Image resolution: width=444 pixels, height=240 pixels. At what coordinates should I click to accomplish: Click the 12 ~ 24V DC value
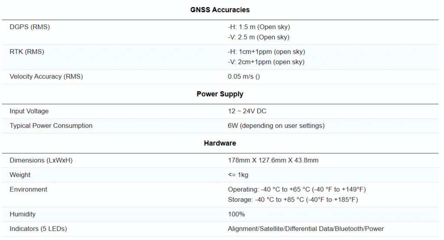pyautogui.click(x=247, y=111)
